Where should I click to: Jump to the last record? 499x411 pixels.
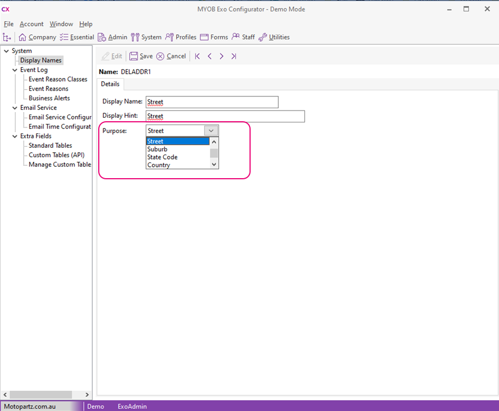click(234, 56)
